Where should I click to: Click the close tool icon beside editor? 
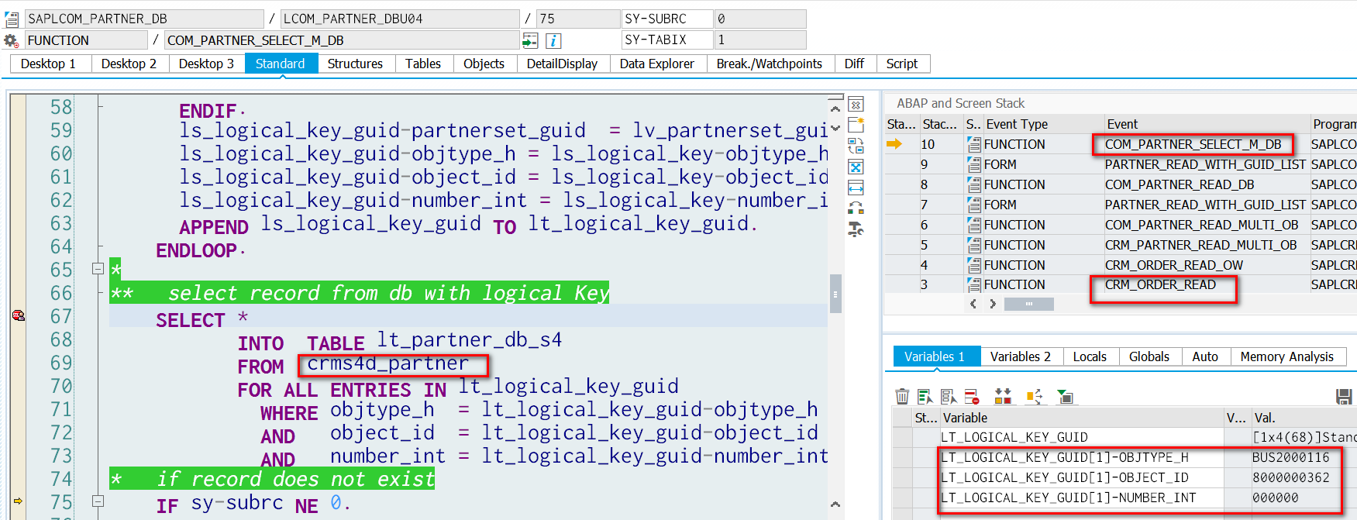(x=856, y=105)
